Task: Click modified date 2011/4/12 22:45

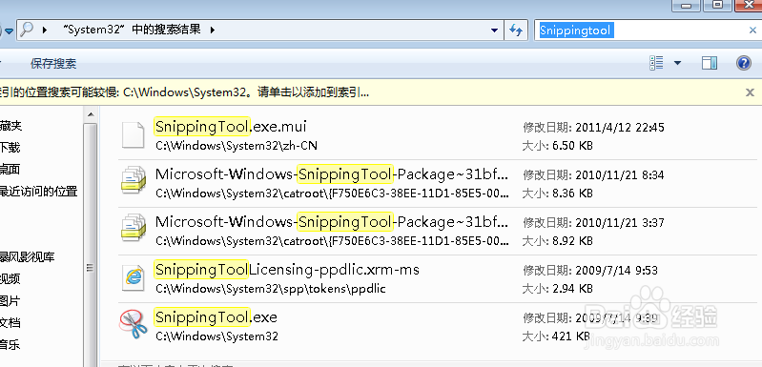Action: pos(620,128)
